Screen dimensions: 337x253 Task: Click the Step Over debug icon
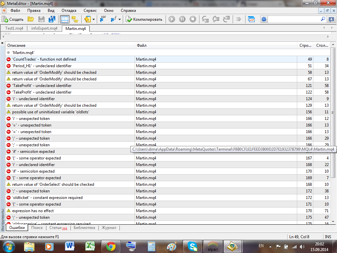pyautogui.click(x=216, y=19)
